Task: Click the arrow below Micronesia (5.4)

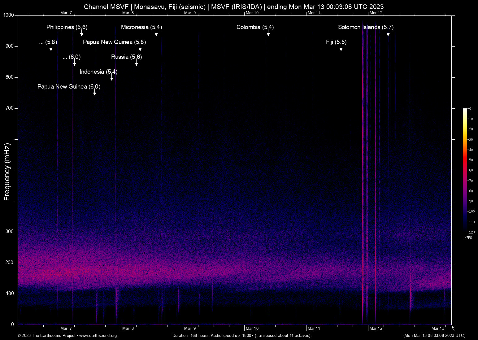Action: [x=156, y=34]
